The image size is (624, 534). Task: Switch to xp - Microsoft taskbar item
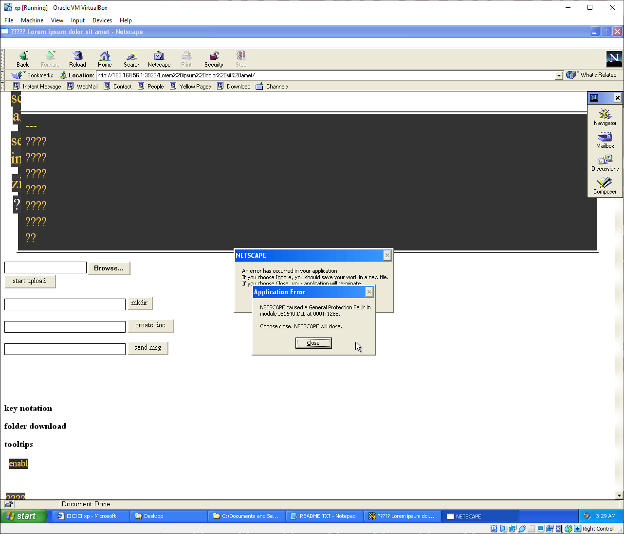(91, 516)
